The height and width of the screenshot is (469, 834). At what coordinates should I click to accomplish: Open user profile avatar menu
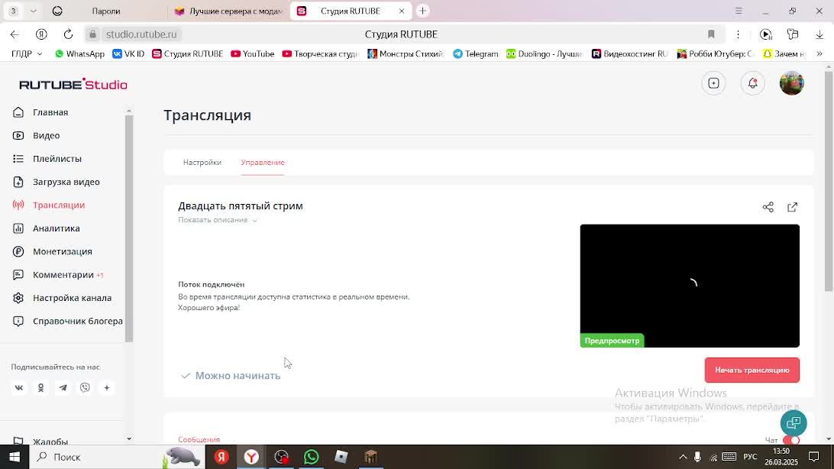791,83
